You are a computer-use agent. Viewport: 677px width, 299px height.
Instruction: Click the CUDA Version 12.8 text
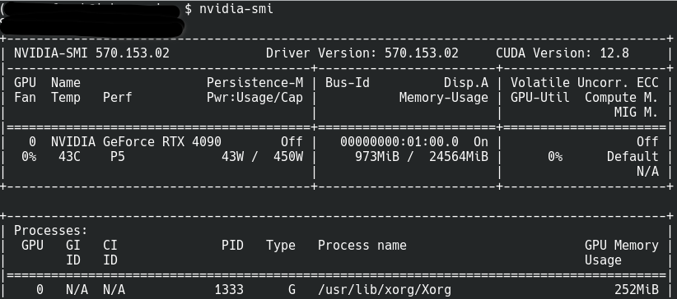coord(563,53)
